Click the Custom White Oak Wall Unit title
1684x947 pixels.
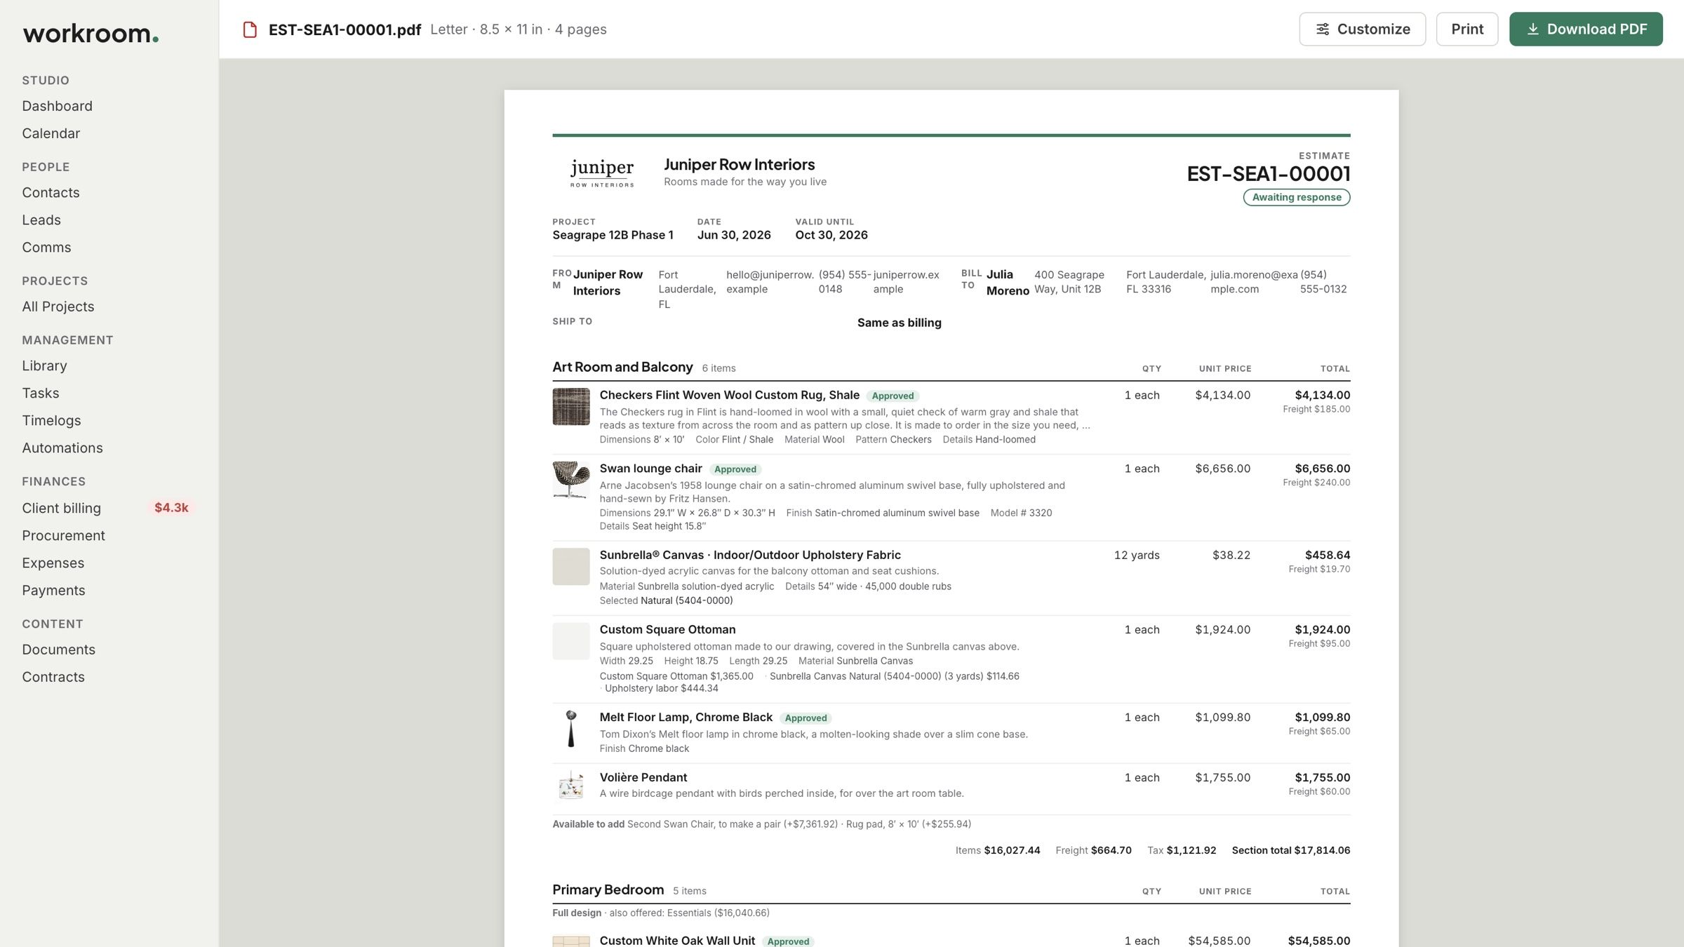coord(677,941)
